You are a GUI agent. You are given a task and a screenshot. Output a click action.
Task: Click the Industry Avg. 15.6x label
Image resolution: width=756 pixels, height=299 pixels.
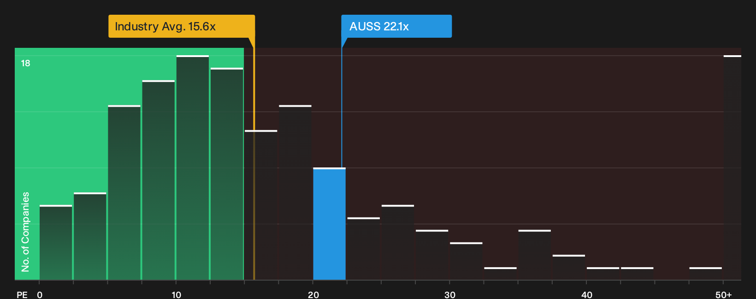coord(181,26)
